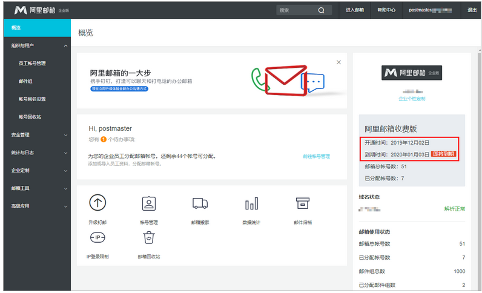This screenshot has width=482, height=293.
Task: Open the 企业个性定制 link
Action: 412,99
